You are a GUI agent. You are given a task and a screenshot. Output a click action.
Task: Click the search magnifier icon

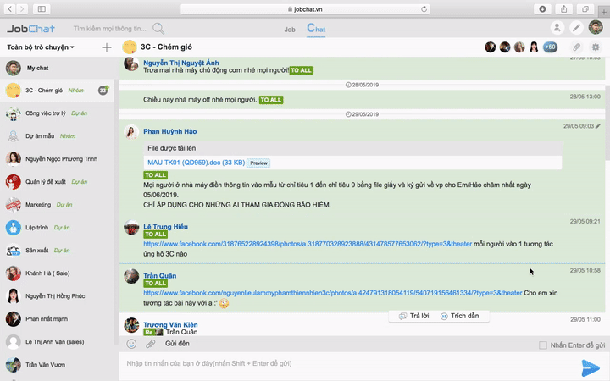(158, 29)
